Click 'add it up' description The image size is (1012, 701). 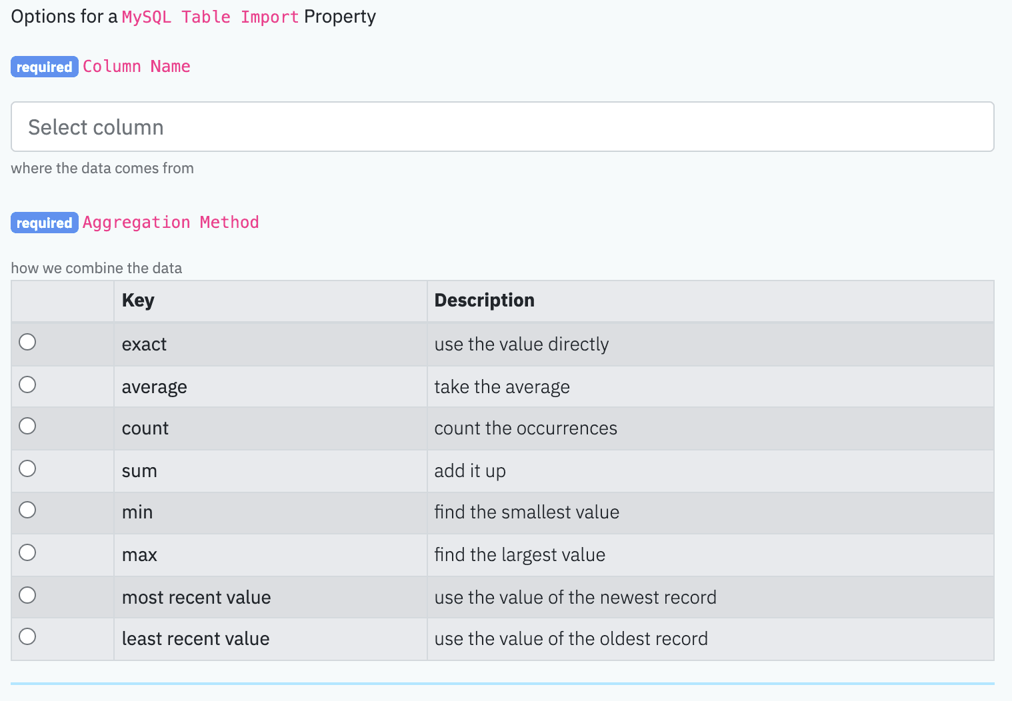point(470,471)
